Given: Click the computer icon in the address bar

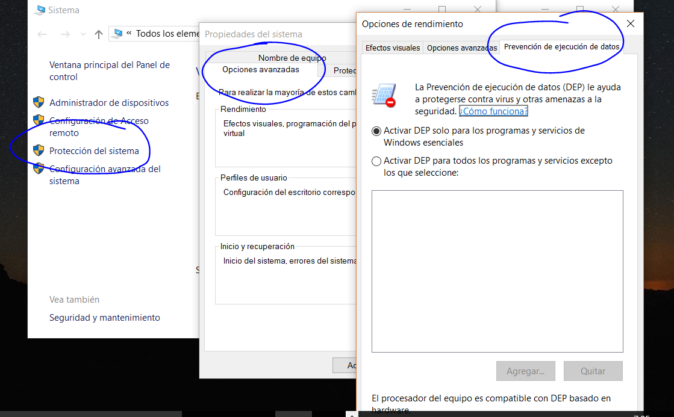Looking at the screenshot, I should point(118,34).
